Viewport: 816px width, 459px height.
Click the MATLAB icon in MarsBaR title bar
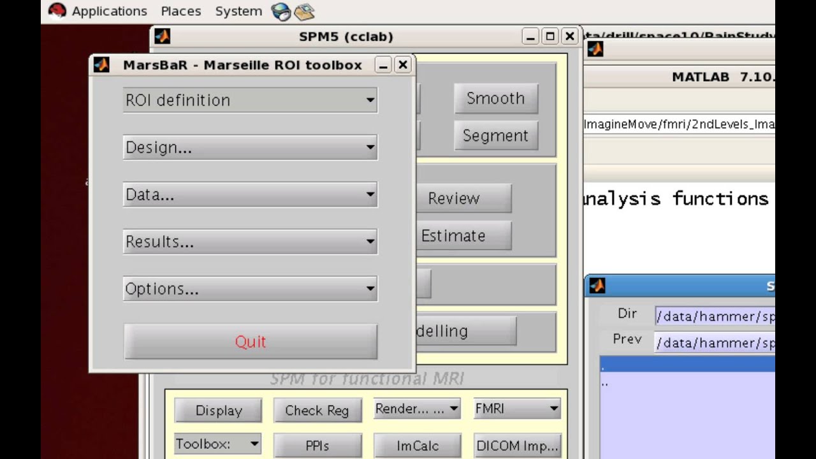pyautogui.click(x=101, y=64)
